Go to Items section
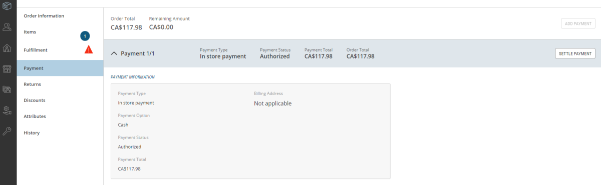Viewport: 601px width, 185px height. pos(30,32)
